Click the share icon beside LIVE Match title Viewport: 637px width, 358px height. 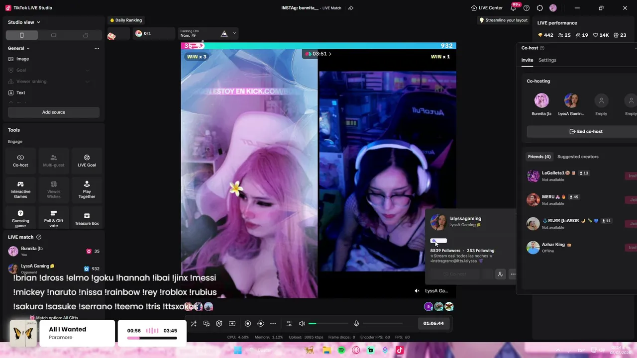[x=351, y=8]
